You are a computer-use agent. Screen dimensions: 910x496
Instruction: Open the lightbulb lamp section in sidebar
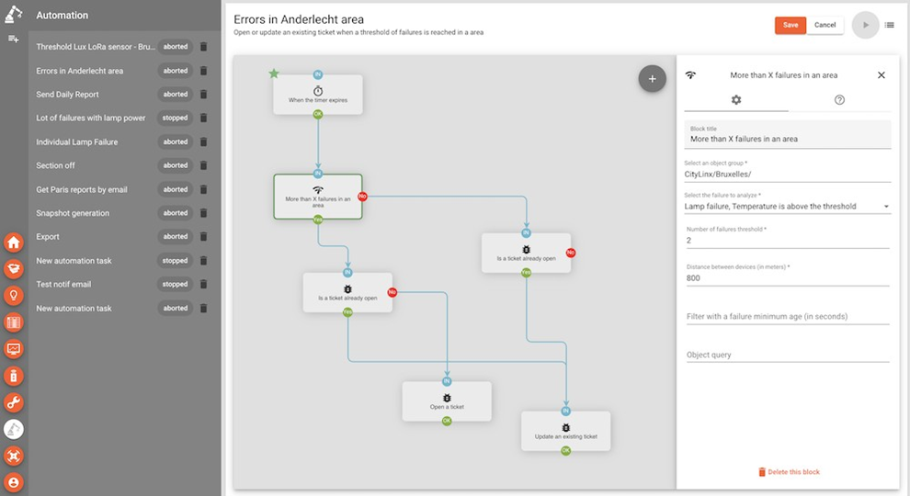tap(14, 296)
